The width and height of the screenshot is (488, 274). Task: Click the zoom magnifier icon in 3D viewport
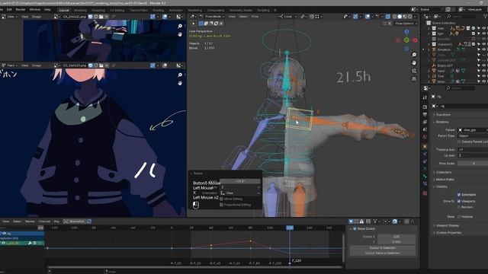click(414, 55)
